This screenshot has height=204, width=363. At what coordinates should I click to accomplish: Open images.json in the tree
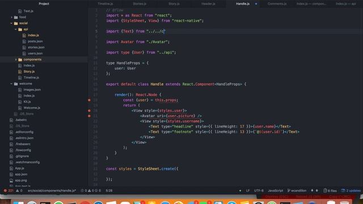32,90
